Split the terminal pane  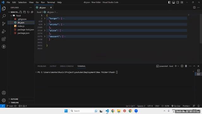point(182,66)
